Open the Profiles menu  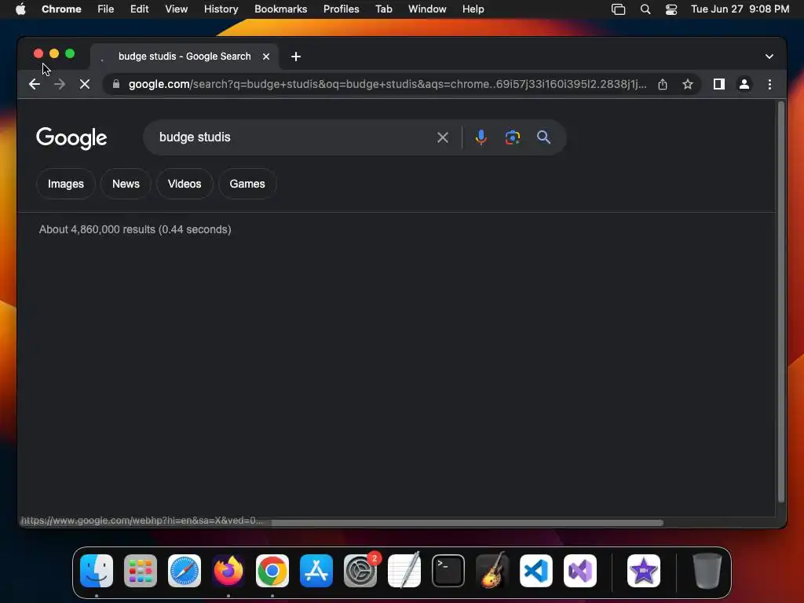click(x=341, y=9)
